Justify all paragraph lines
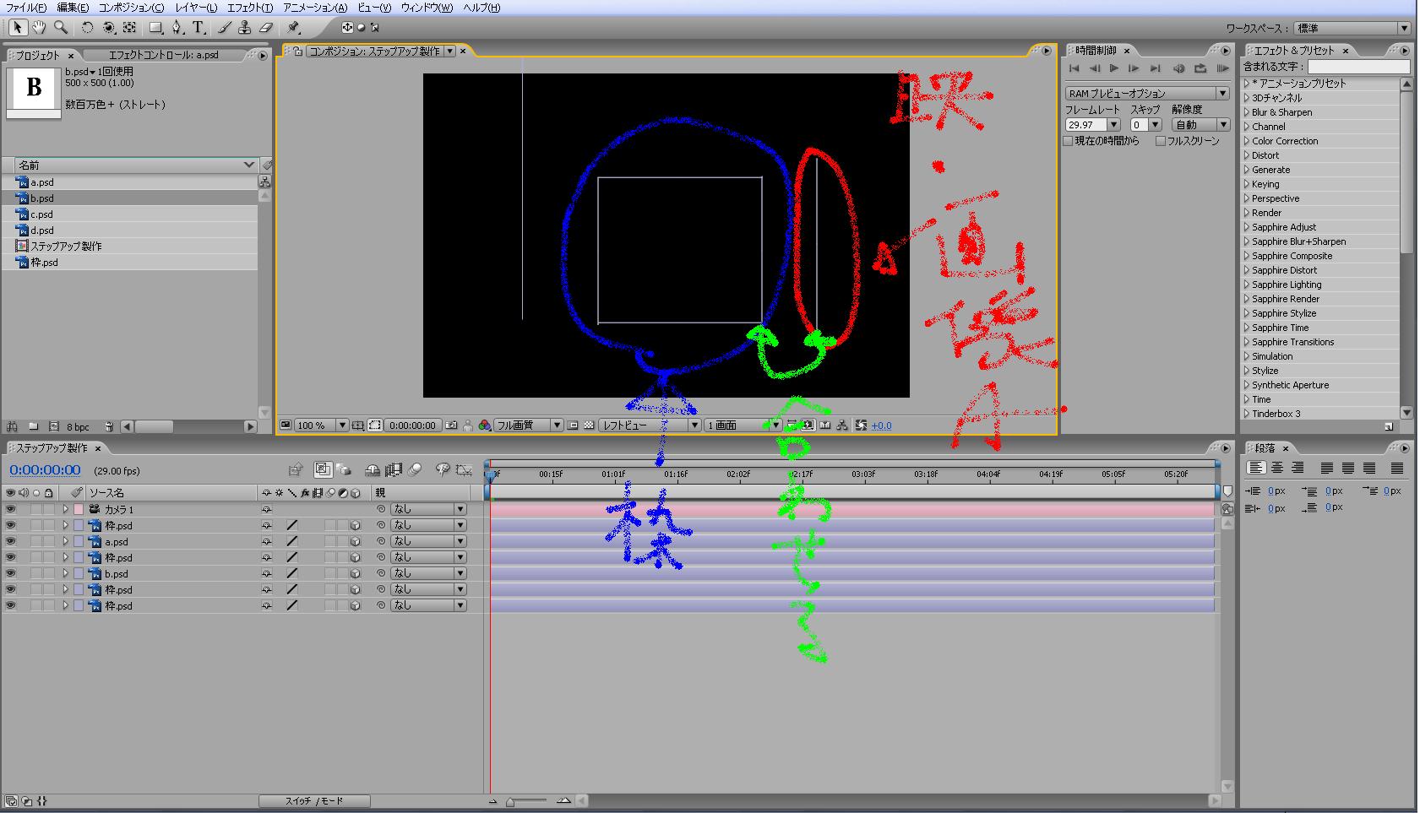The height and width of the screenshot is (813, 1420). click(x=1397, y=468)
